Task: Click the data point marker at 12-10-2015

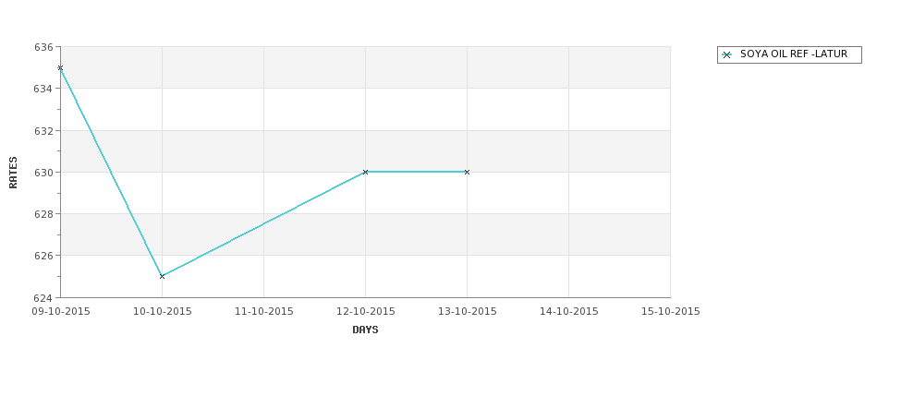Action: (365, 172)
